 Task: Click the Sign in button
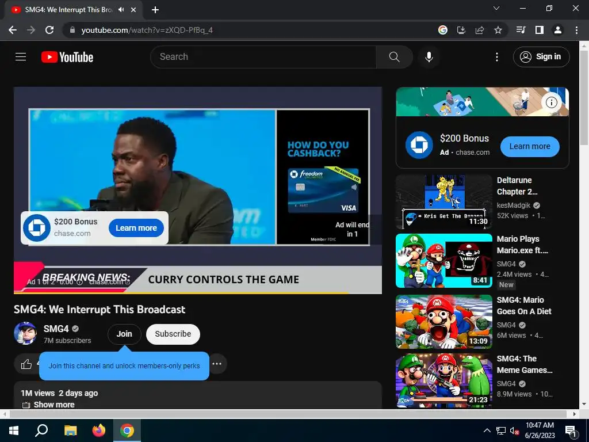pos(541,57)
